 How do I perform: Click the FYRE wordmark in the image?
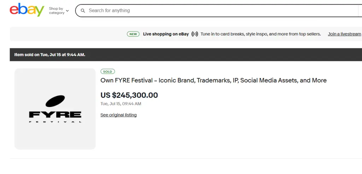55,114
